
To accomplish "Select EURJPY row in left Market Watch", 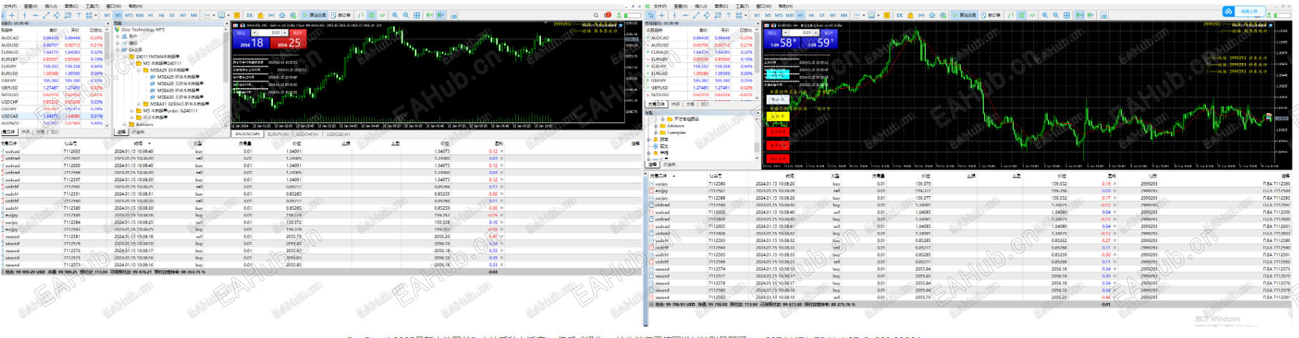I will (x=53, y=66).
